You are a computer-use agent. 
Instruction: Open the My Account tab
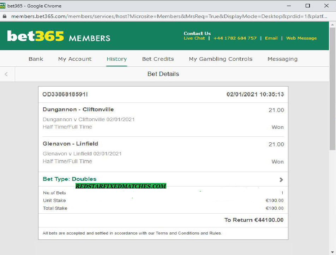click(x=75, y=59)
